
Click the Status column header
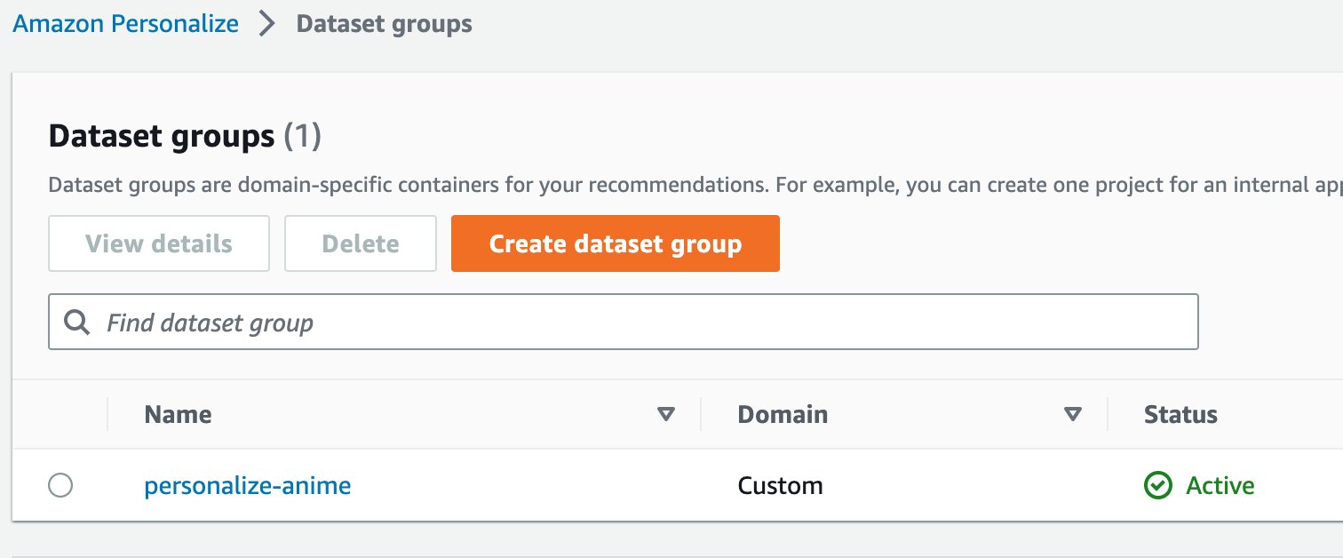pos(1180,414)
